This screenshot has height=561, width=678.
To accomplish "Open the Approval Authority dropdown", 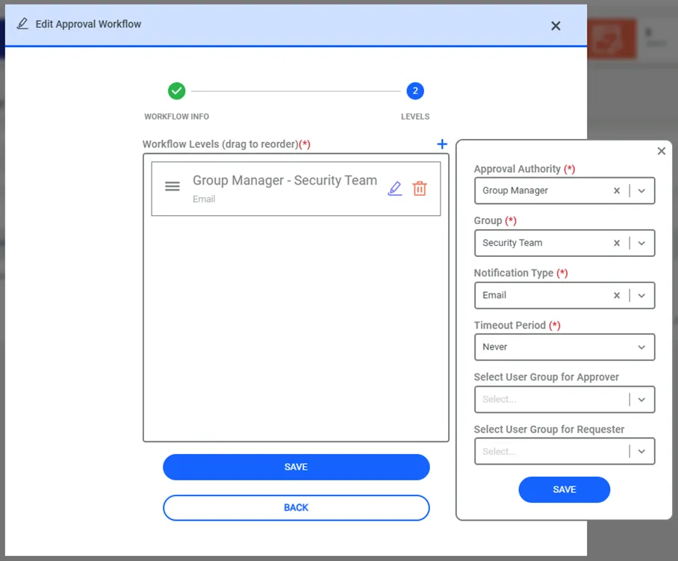I will (x=641, y=190).
